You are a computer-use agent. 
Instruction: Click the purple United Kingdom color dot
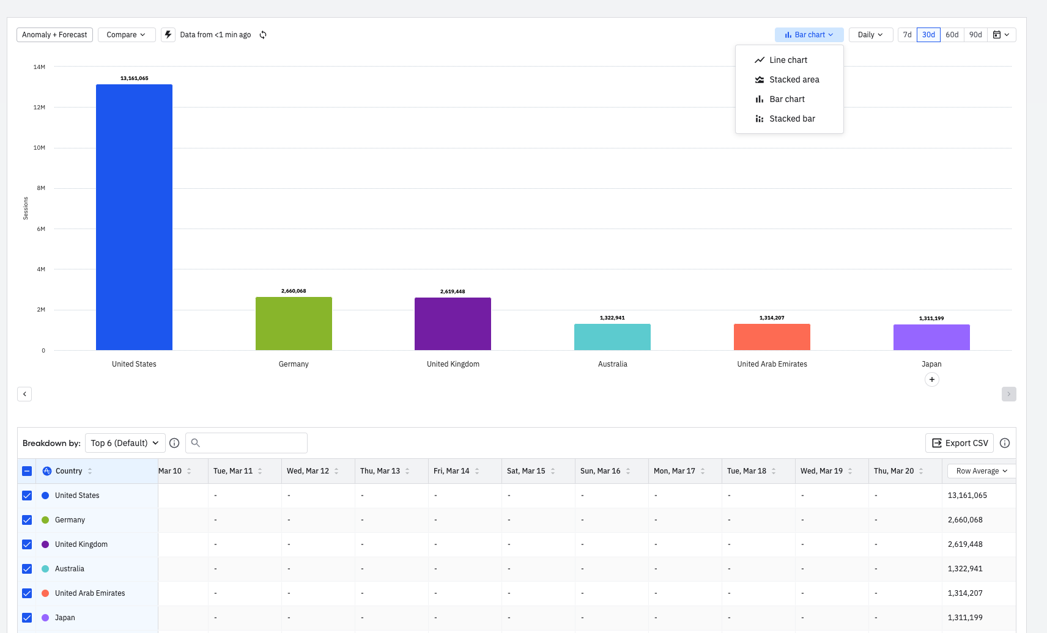click(x=45, y=544)
